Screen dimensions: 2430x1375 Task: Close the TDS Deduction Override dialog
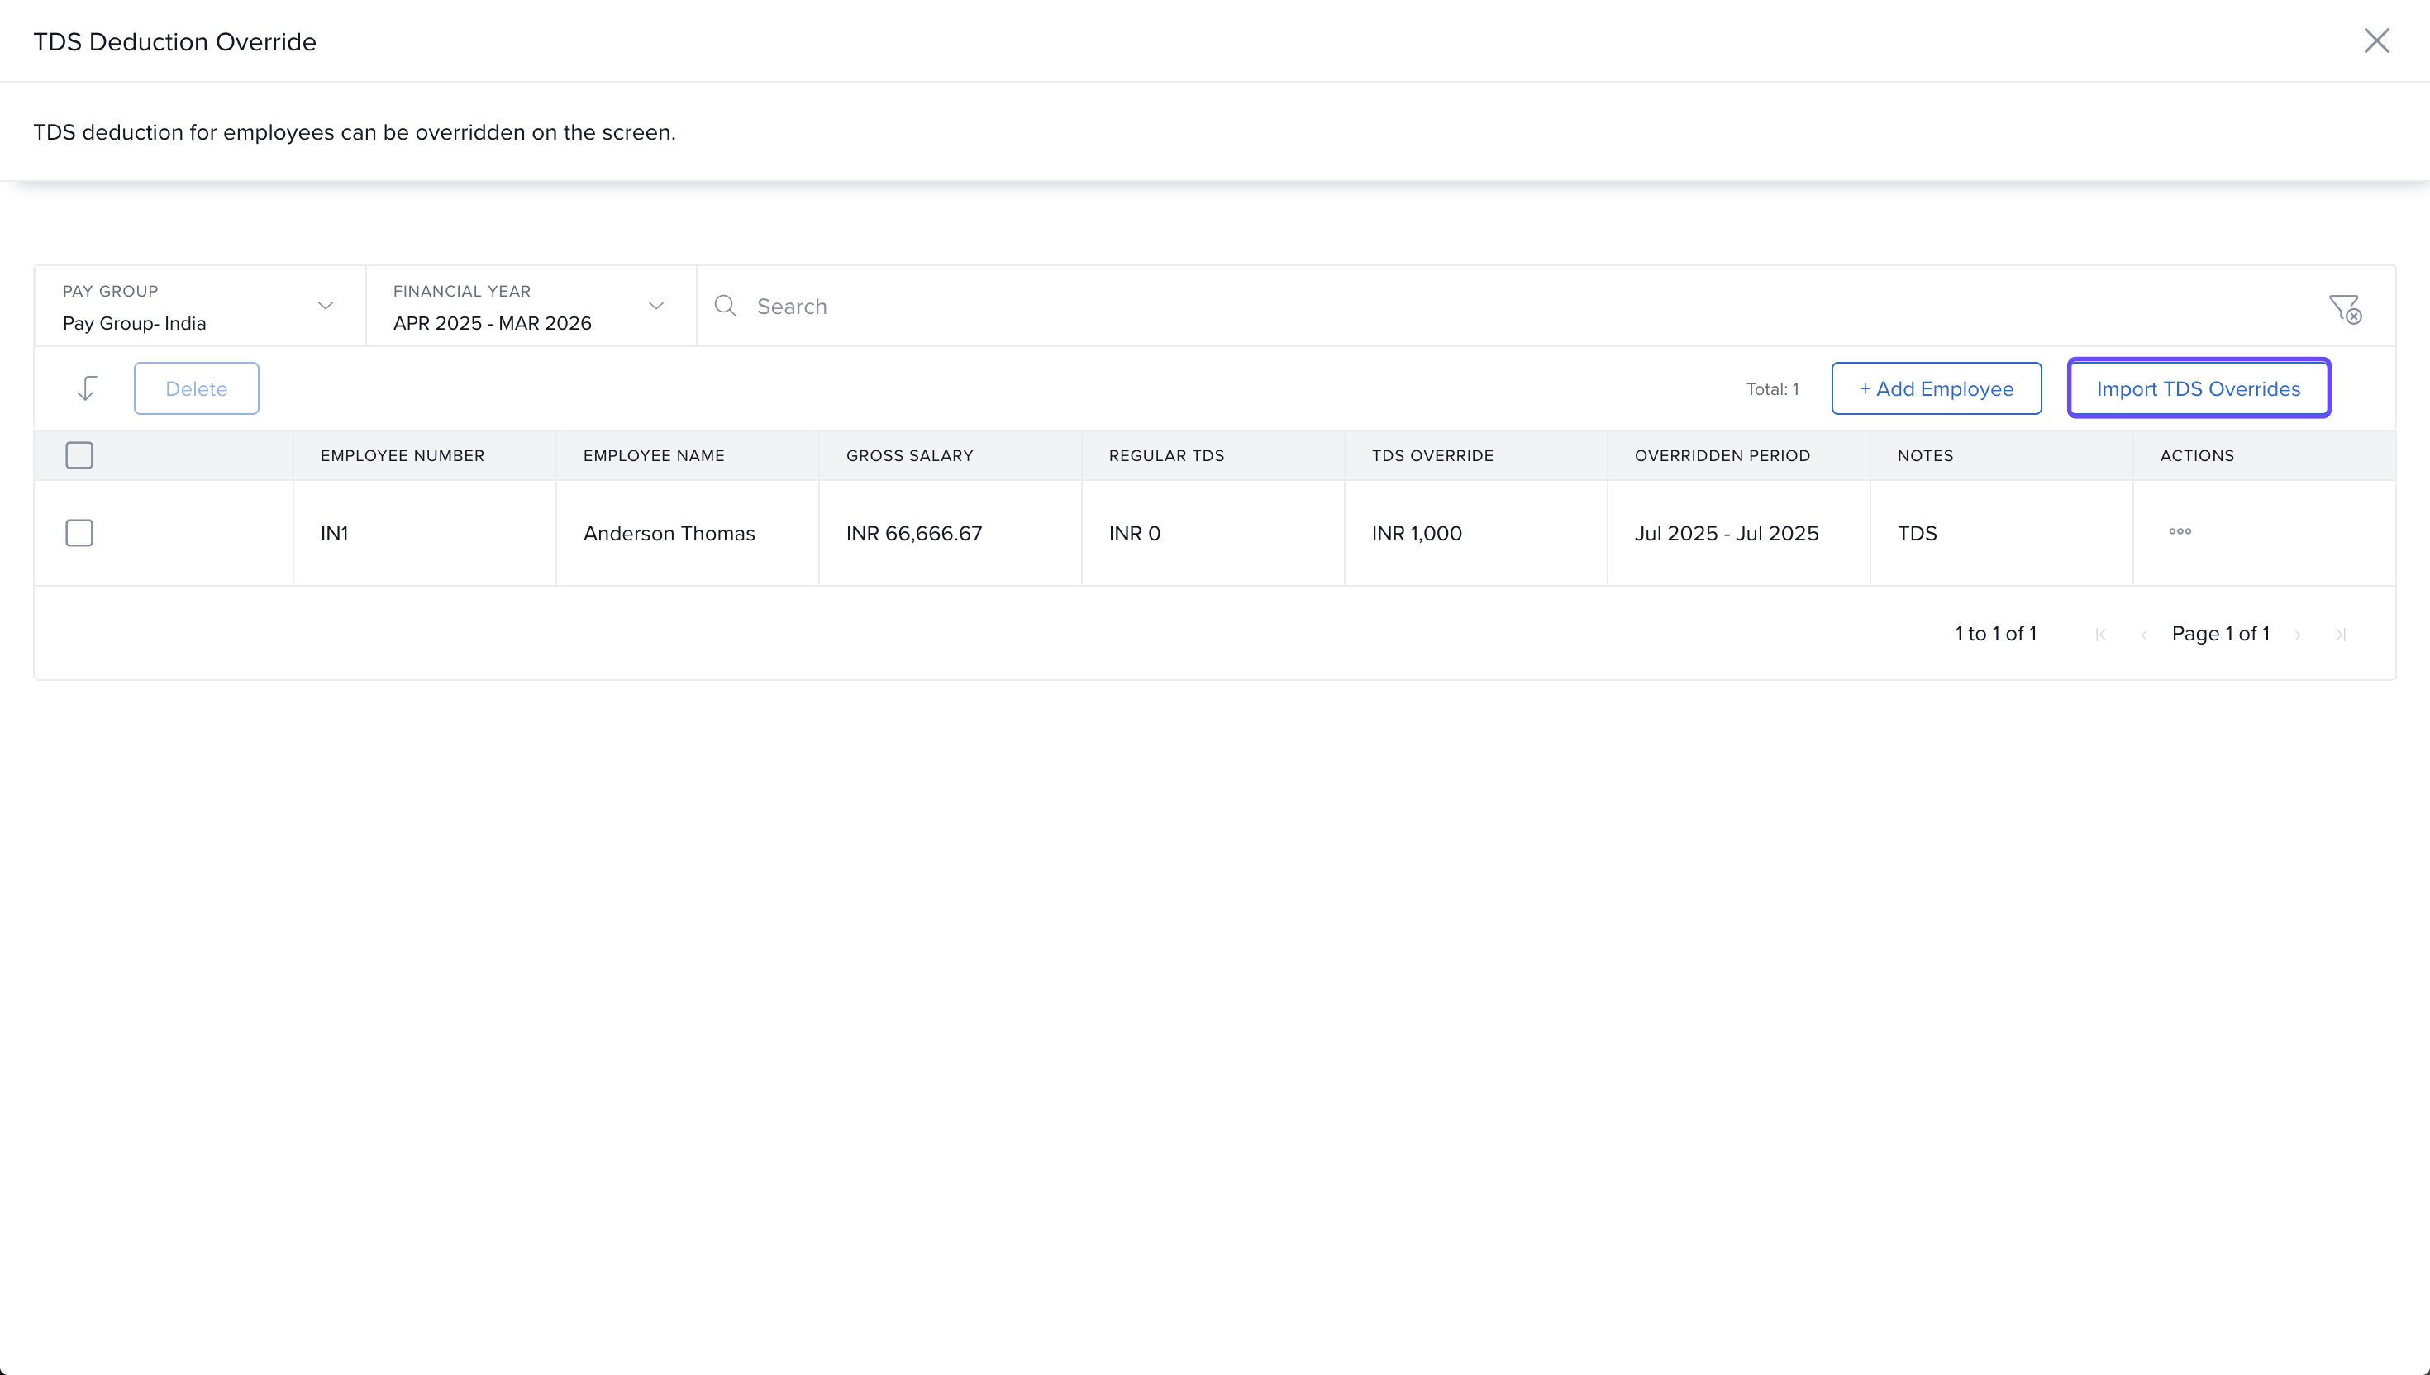[2376, 40]
